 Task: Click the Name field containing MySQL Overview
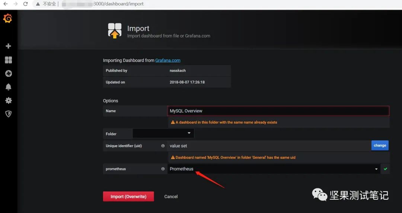click(x=278, y=111)
